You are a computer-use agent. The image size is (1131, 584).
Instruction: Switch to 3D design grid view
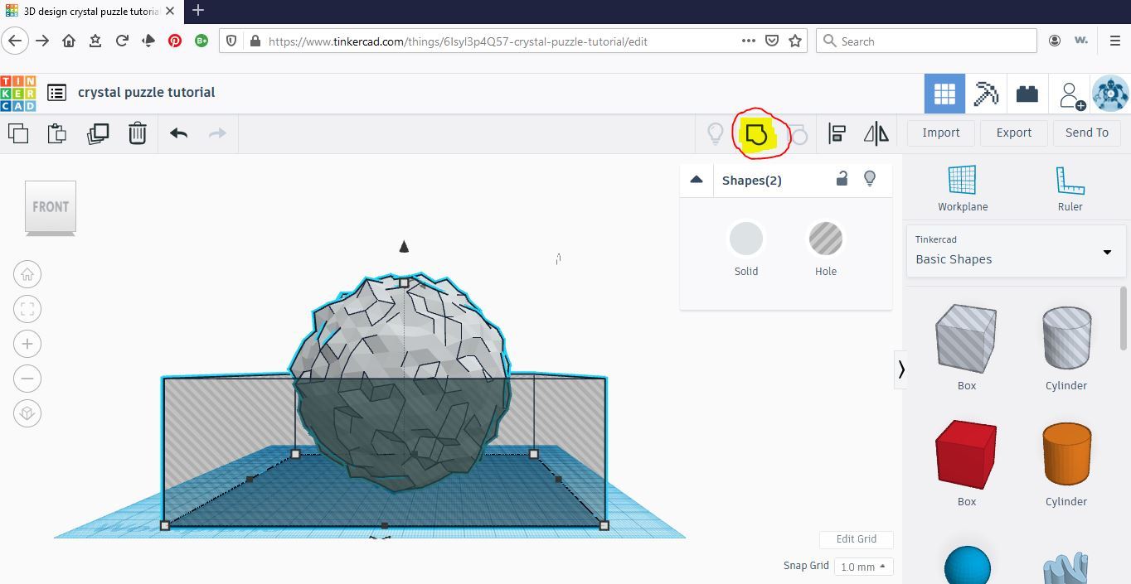944,94
